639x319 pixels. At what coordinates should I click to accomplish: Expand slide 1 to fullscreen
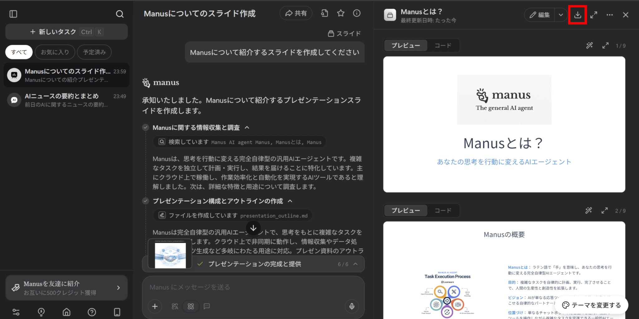[x=605, y=45]
